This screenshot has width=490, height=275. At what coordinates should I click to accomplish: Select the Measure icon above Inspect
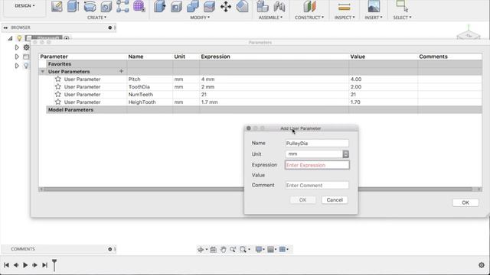(345, 7)
